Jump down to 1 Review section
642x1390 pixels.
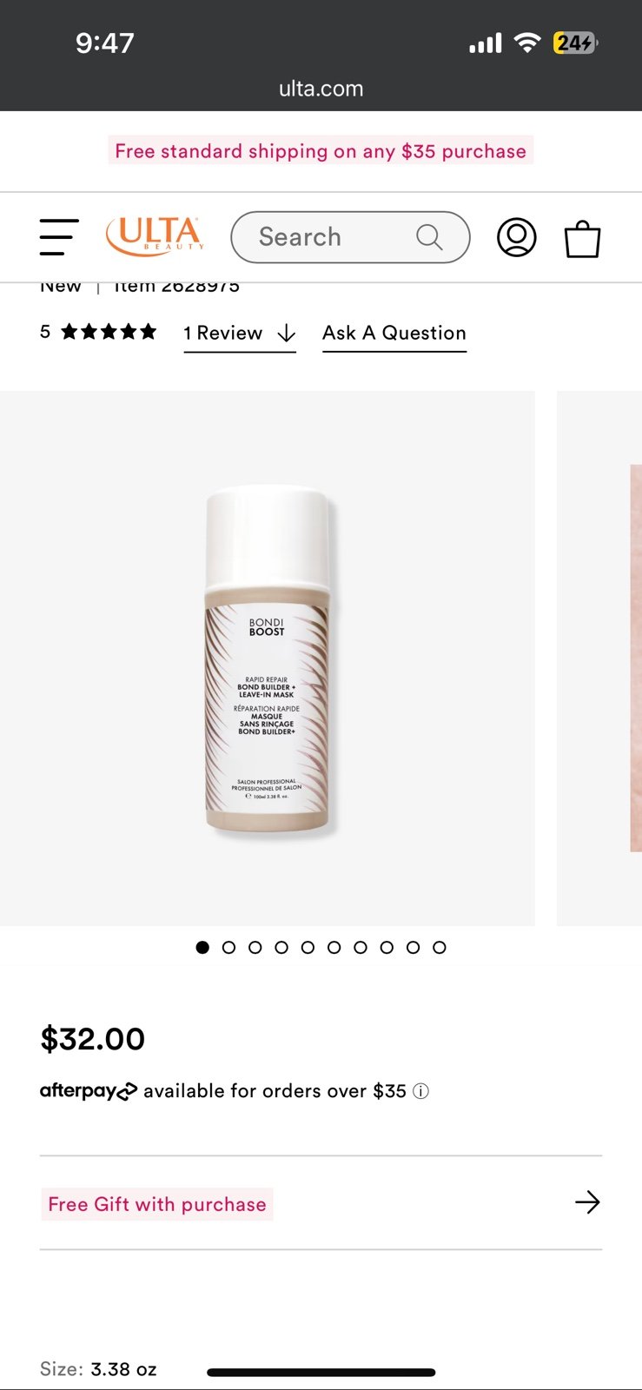pyautogui.click(x=240, y=334)
